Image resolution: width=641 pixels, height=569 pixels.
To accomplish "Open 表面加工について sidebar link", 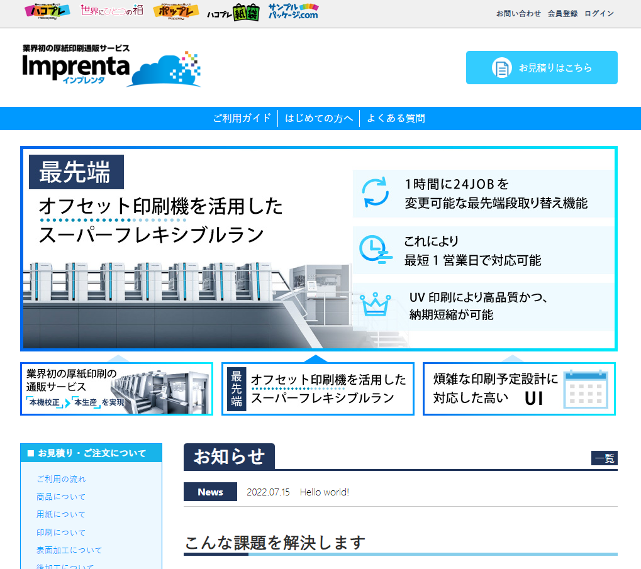I will tap(69, 550).
